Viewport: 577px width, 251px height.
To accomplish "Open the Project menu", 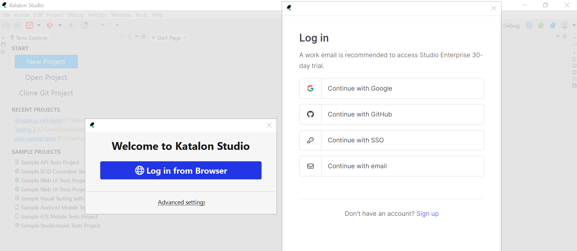I will (55, 15).
